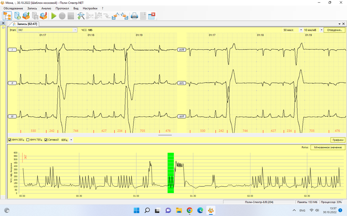
Task: Select lead II label
Action: 12,83
